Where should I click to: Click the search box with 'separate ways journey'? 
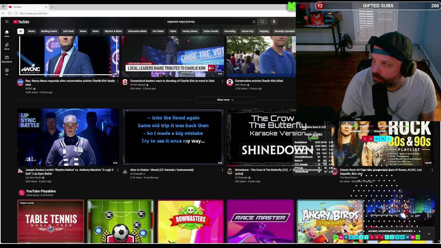[208, 22]
